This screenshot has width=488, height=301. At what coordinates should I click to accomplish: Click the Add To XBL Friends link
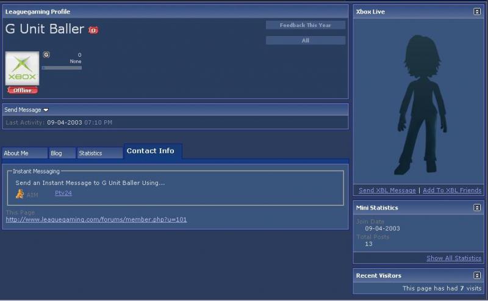(452, 190)
